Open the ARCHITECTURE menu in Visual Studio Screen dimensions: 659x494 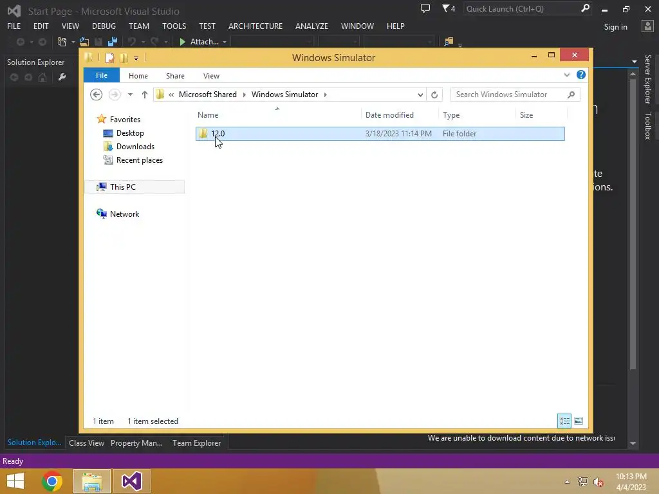(x=255, y=26)
